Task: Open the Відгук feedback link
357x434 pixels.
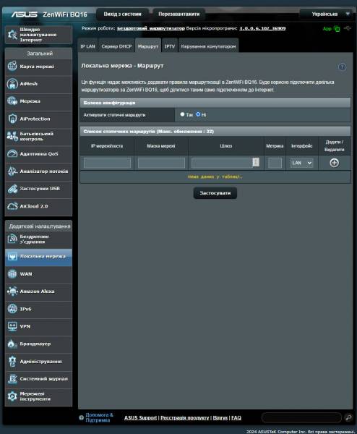Action: tap(220, 417)
